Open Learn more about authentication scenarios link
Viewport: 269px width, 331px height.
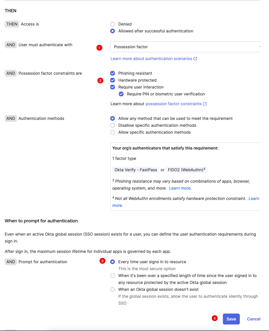coord(151,59)
